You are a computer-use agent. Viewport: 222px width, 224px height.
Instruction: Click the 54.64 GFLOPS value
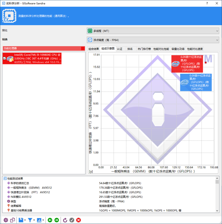click(120, 183)
